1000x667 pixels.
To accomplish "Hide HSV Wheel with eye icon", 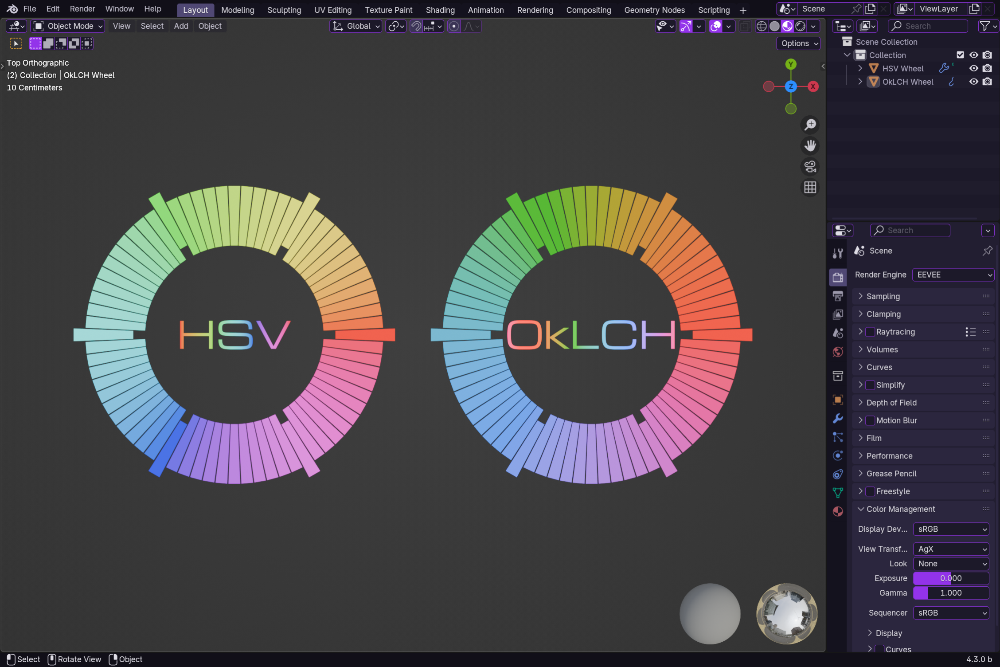I will 973,68.
